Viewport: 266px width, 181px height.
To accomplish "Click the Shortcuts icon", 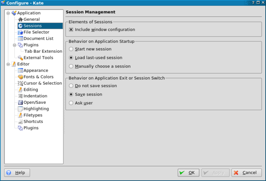I will (x=20, y=122).
